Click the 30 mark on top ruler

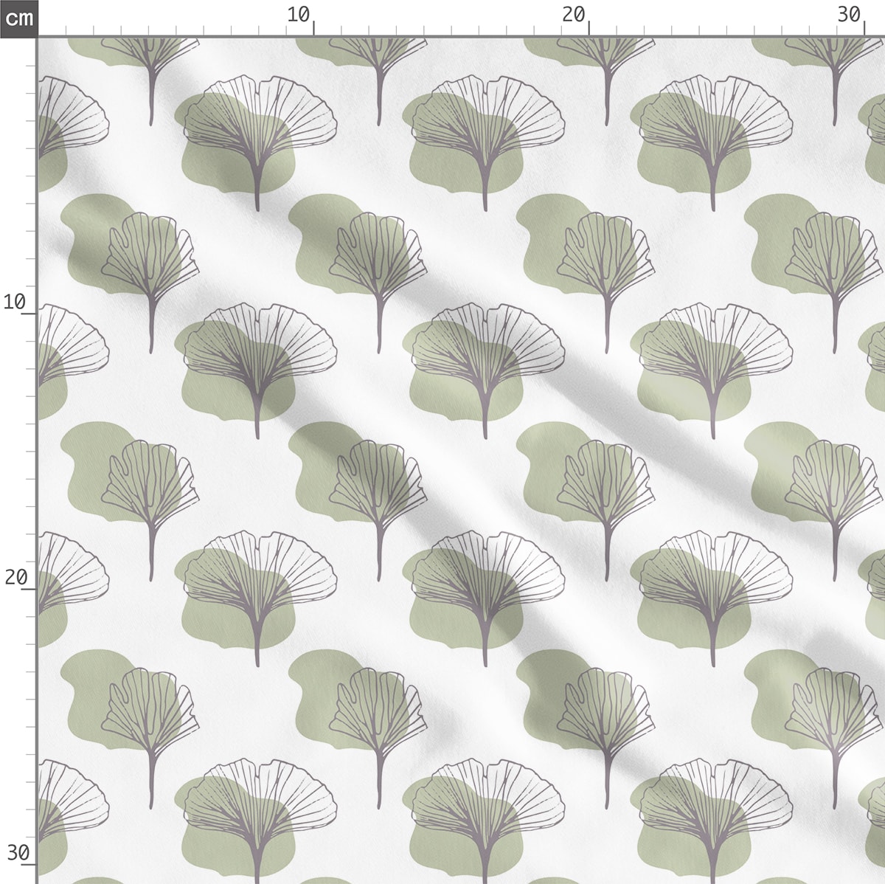[849, 14]
